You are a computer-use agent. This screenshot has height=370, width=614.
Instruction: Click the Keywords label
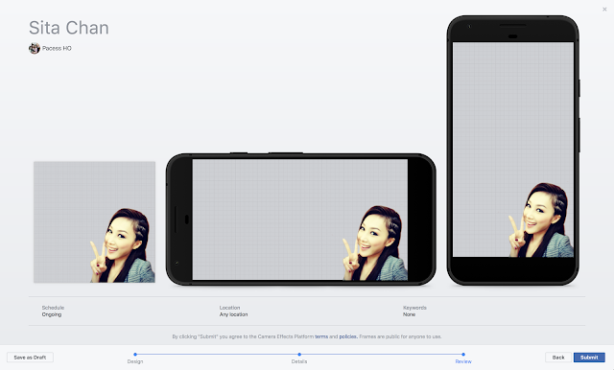pos(414,308)
